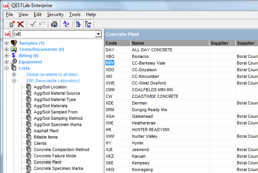
Task: Select Asphalt Plant in the lists tree
Action: tap(46, 131)
